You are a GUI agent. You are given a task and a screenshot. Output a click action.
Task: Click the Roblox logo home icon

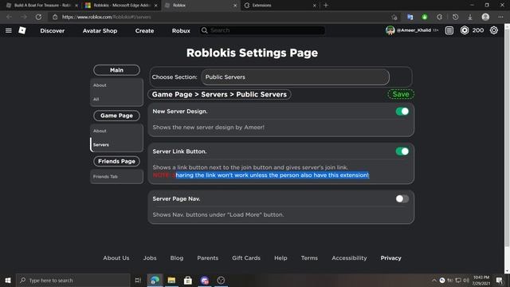(22, 30)
